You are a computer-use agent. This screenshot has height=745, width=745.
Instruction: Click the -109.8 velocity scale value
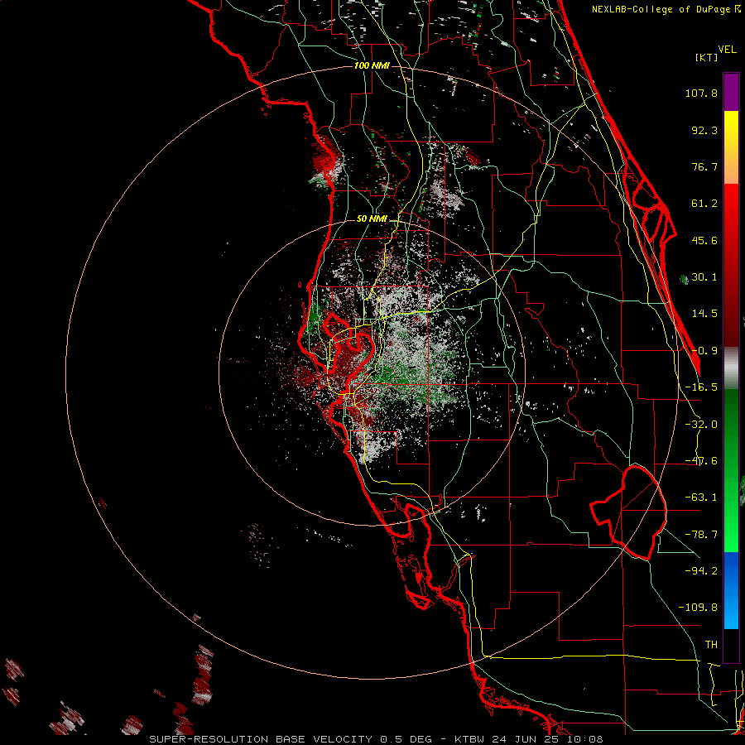coord(698,608)
